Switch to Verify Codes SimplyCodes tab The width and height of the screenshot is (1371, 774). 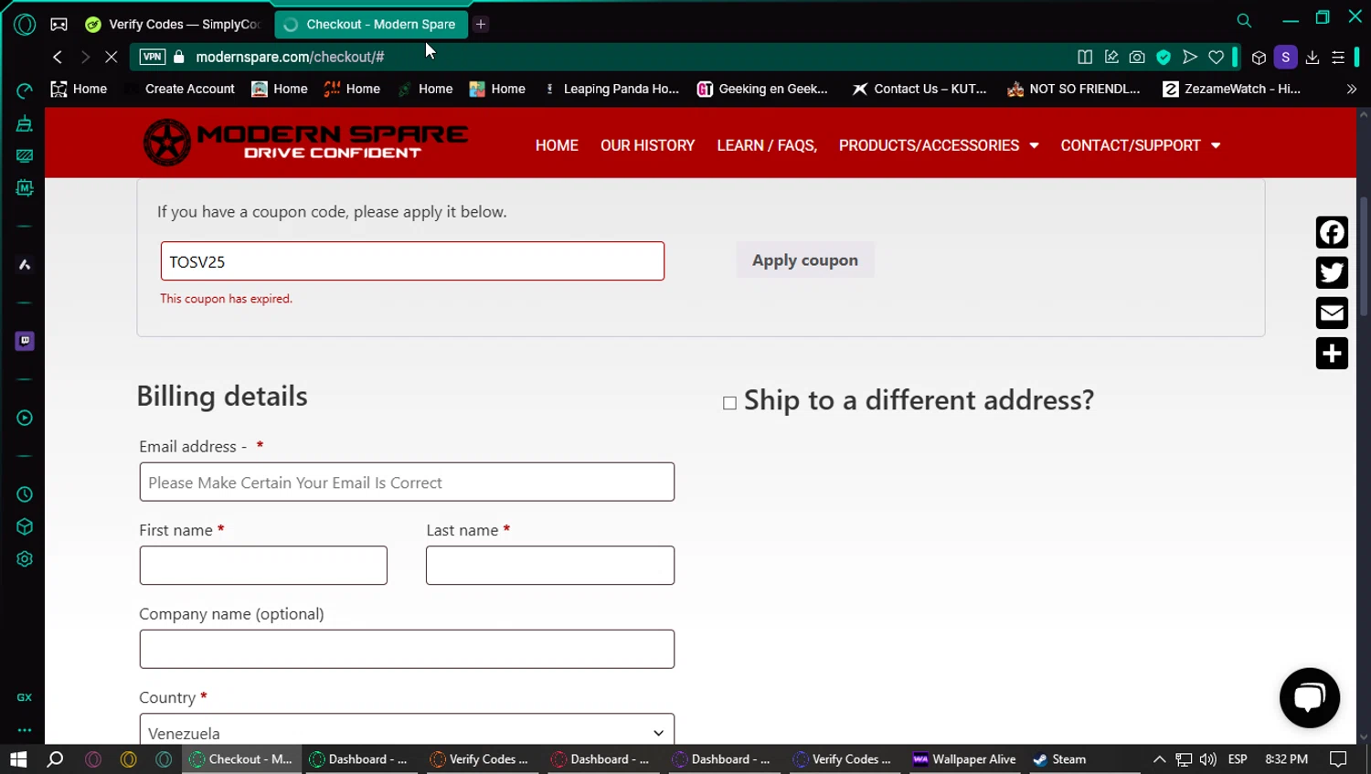point(174,25)
